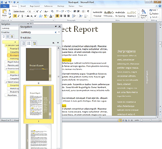Click the Borders icon

pyautogui.click(x=85, y=16)
